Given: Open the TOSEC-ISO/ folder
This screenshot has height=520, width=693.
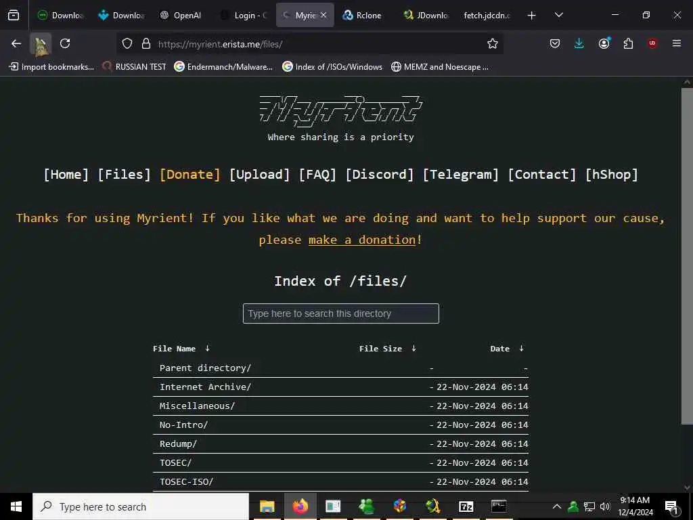Looking at the screenshot, I should point(186,482).
